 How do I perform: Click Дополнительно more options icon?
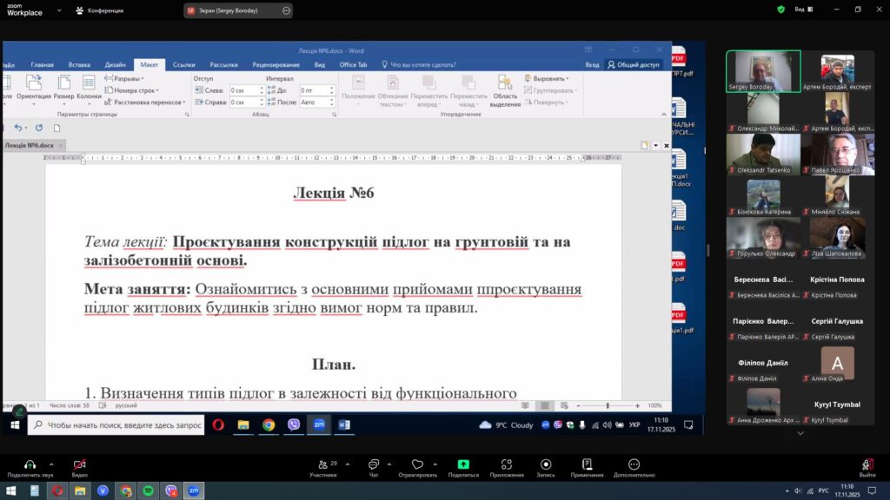click(634, 464)
